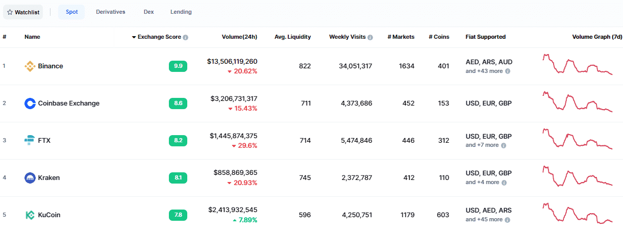
Task: Open the Coinbase Exchange name link
Action: pos(69,103)
